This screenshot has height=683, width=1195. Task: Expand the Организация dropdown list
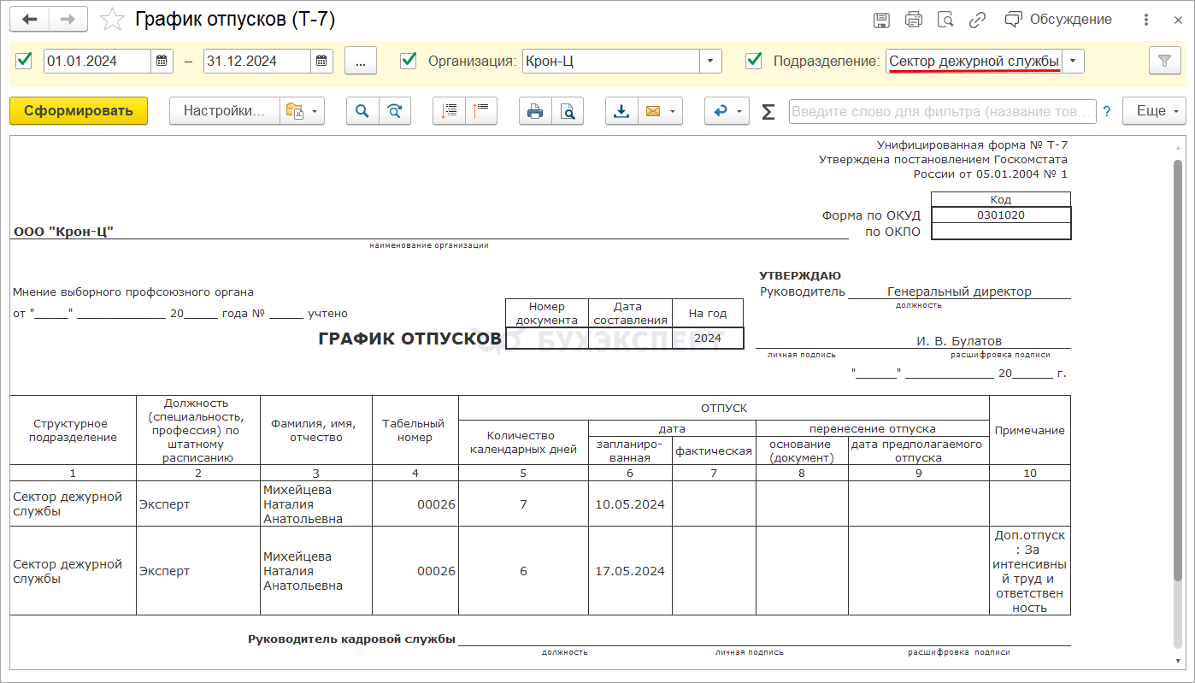[x=710, y=61]
